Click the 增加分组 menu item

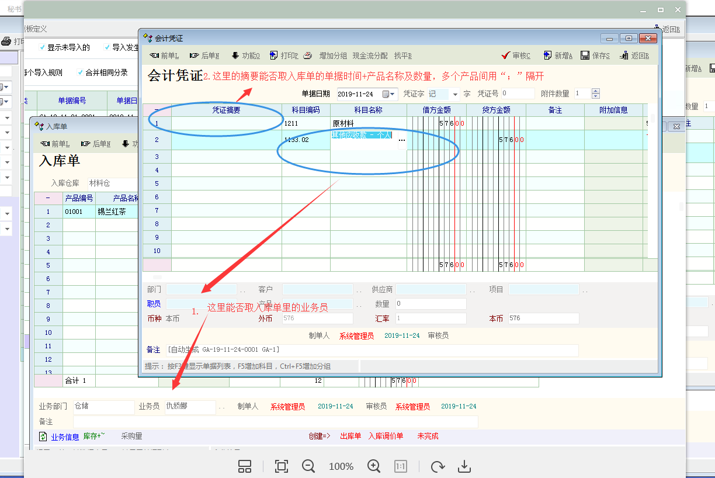tap(333, 56)
